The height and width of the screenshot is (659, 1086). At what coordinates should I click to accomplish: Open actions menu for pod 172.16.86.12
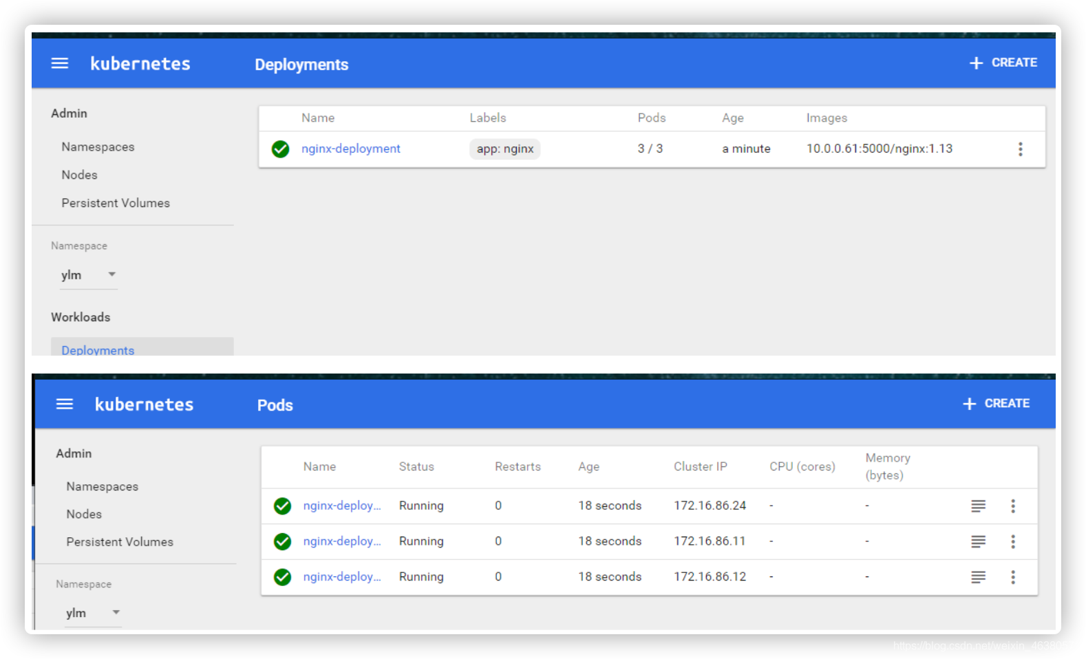(1013, 577)
